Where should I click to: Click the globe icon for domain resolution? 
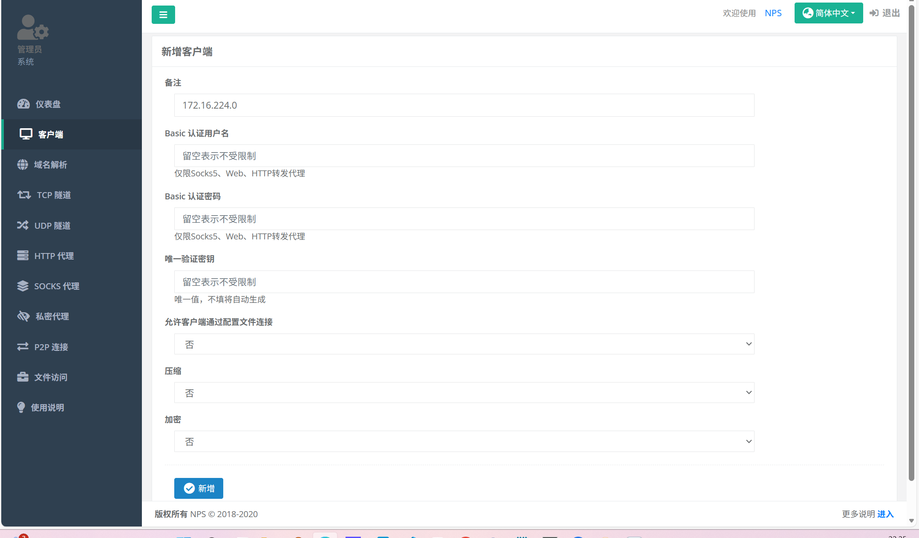point(23,165)
